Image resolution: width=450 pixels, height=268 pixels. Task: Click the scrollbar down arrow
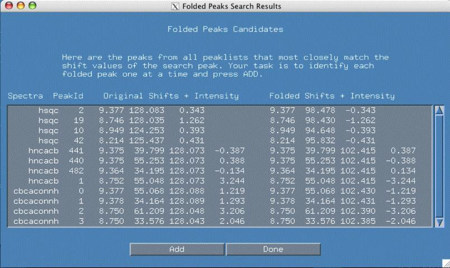tap(439, 222)
